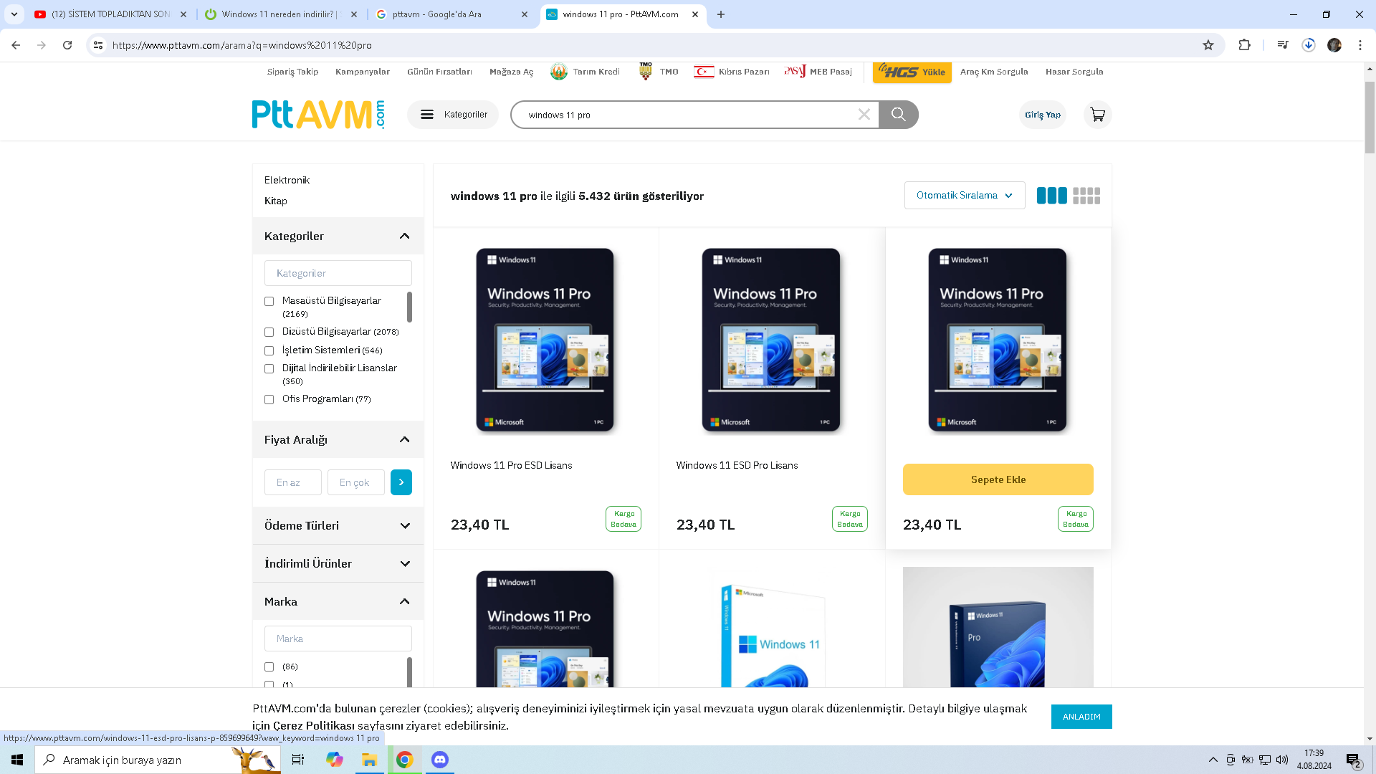Bookmark this page with star icon

point(1208,45)
